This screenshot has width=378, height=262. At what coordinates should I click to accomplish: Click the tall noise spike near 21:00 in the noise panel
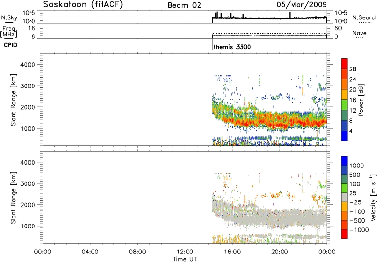pyautogui.click(x=290, y=15)
